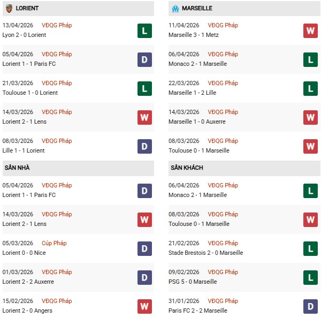Viewport: 321px width, 318px height.
Task: Click the Marseille club logo icon
Action: coord(175,9)
